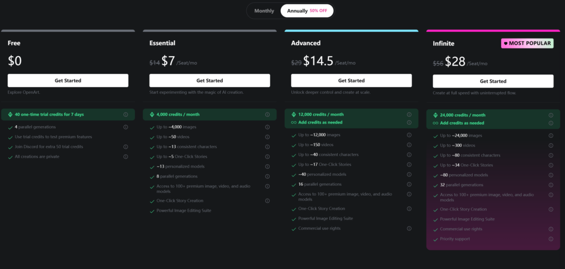Viewport: 565px width, 269px height.
Task: Open info icon for 8 parallel generations
Action: [268, 176]
